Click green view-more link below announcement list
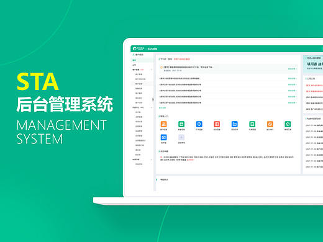 (162, 108)
